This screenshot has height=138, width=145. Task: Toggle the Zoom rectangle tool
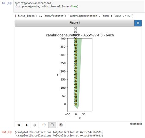pyautogui.click(x=52, y=125)
